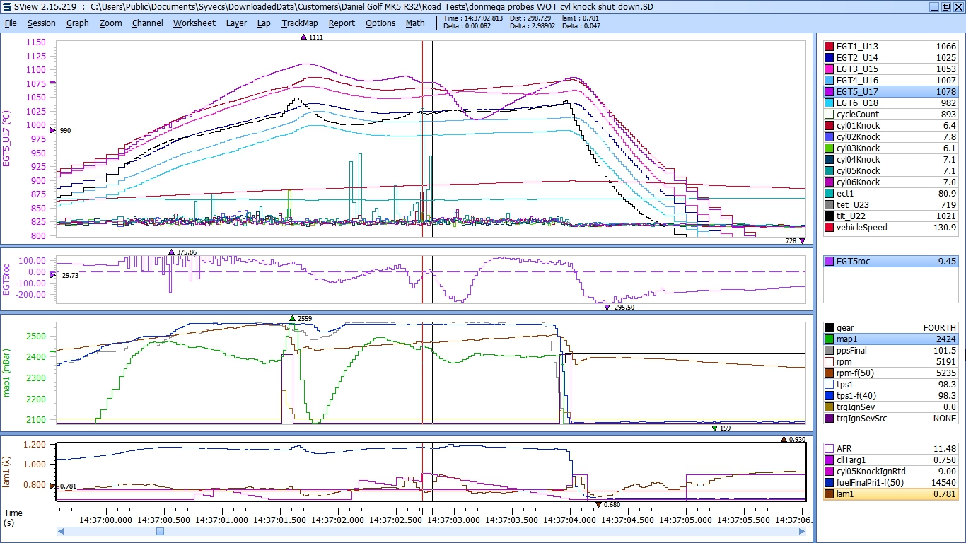Click the lam1 minimum marker labeled 0.680
The image size is (966, 543).
click(599, 504)
